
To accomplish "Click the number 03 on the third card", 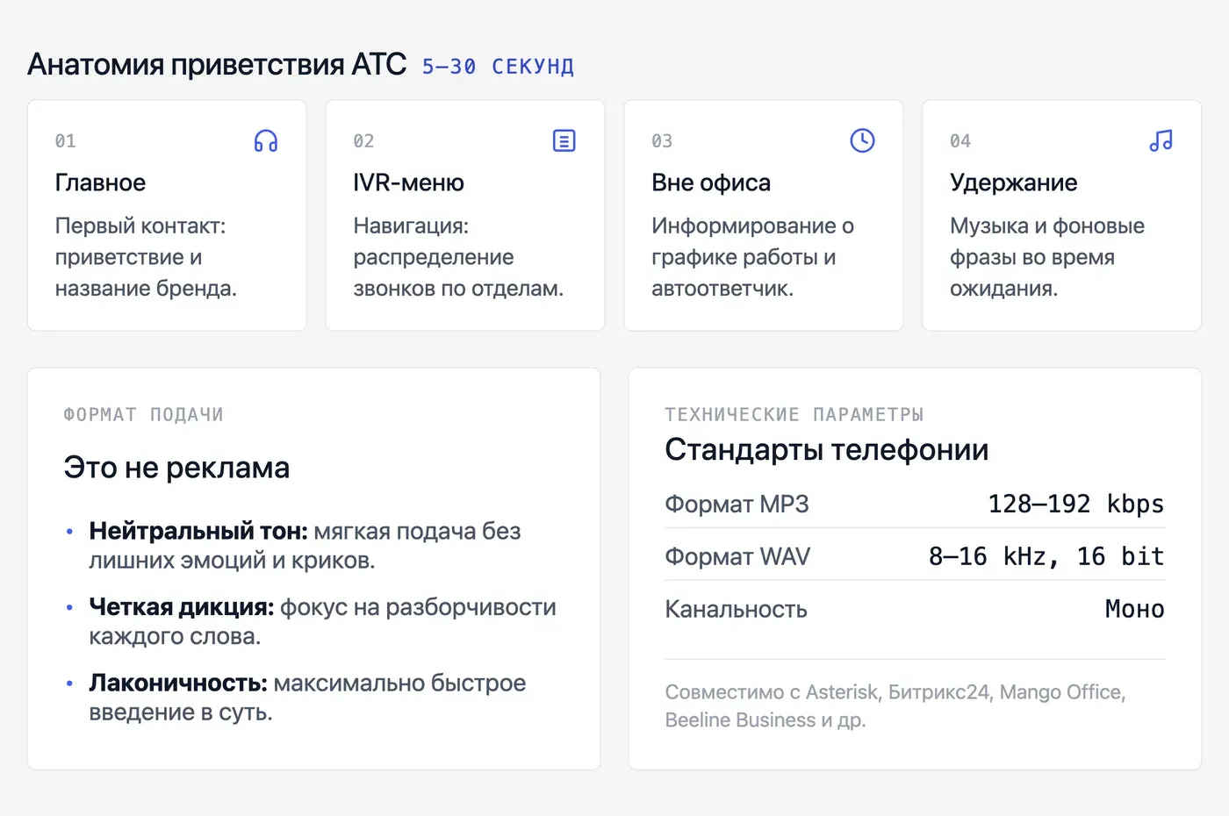I will [x=663, y=141].
